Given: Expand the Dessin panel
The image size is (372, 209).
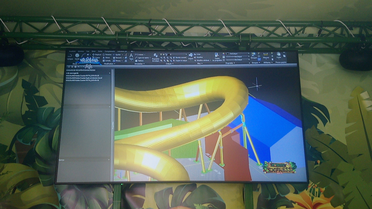Looking at the screenshot, I should [x=76, y=64].
